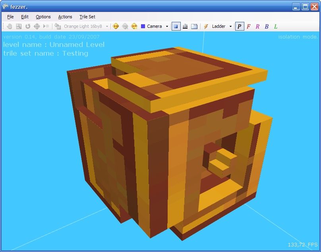Click the play/stop toolbar icon

click(46, 26)
